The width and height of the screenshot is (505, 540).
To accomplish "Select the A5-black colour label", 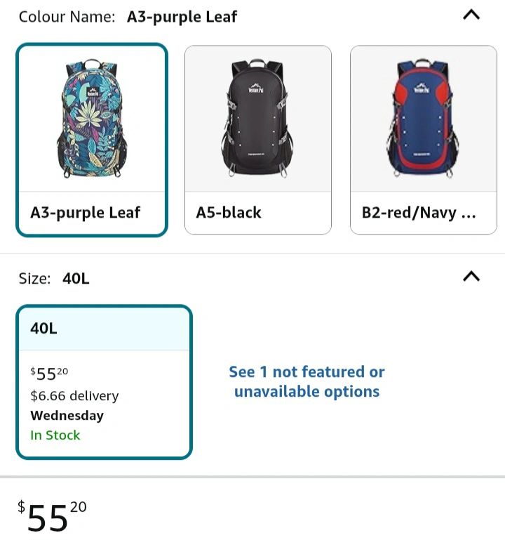I will [x=229, y=212].
